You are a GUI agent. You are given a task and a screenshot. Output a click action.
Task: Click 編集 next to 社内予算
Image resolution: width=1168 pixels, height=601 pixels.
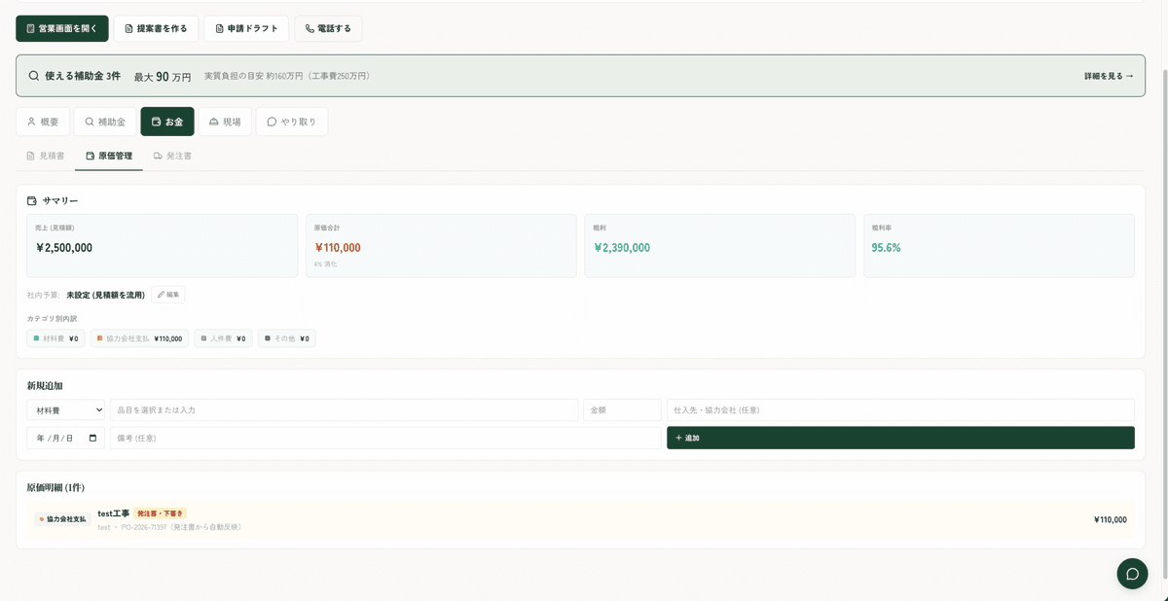(167, 295)
